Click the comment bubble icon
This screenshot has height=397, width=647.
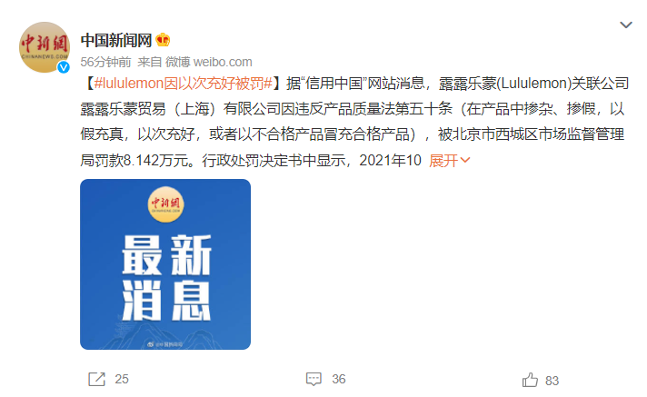click(314, 379)
